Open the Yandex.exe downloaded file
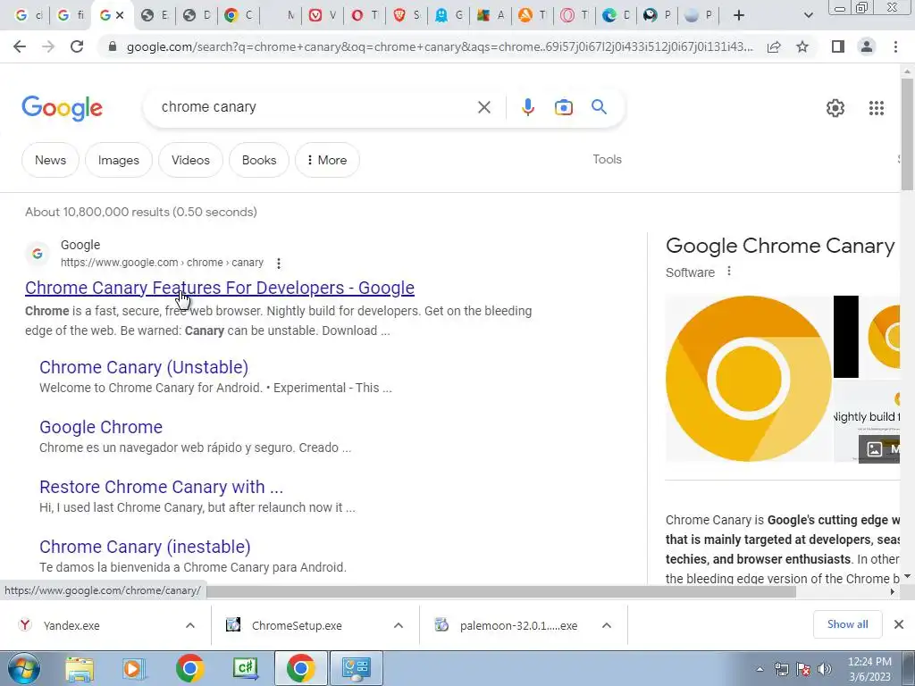The height and width of the screenshot is (686, 915). tap(71, 625)
